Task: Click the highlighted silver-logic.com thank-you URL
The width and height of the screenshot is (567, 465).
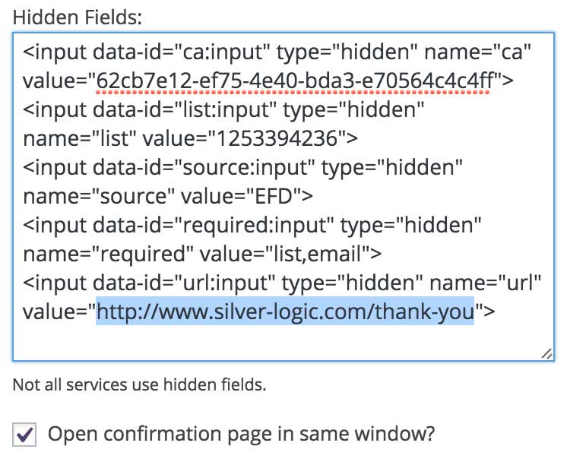Action: point(284,310)
